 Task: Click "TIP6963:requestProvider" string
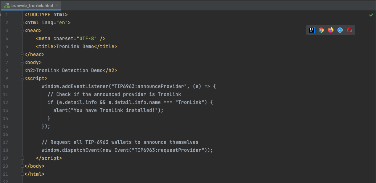pyautogui.click(x=169, y=150)
